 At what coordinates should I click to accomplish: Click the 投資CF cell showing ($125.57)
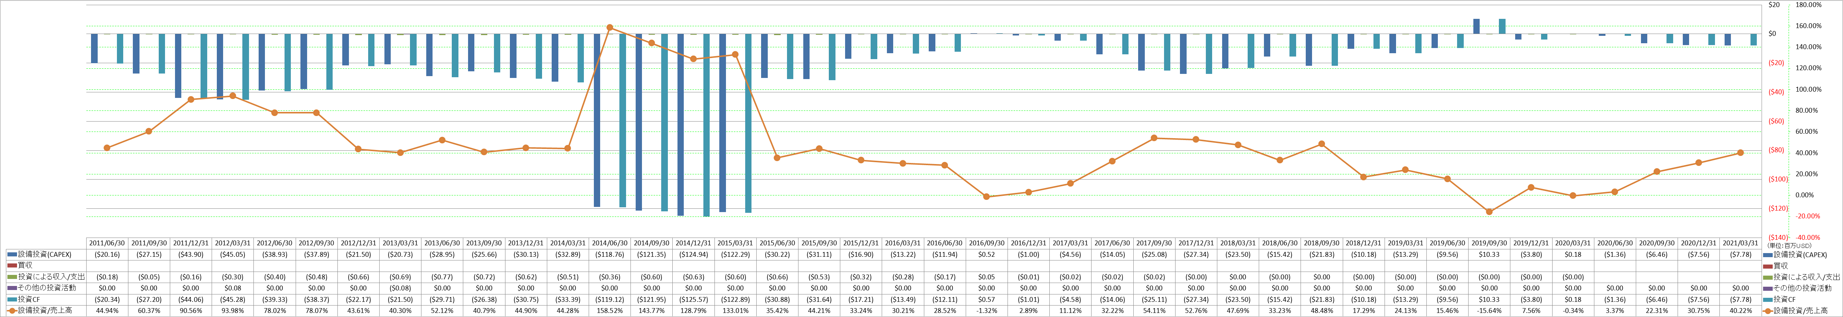pos(693,299)
